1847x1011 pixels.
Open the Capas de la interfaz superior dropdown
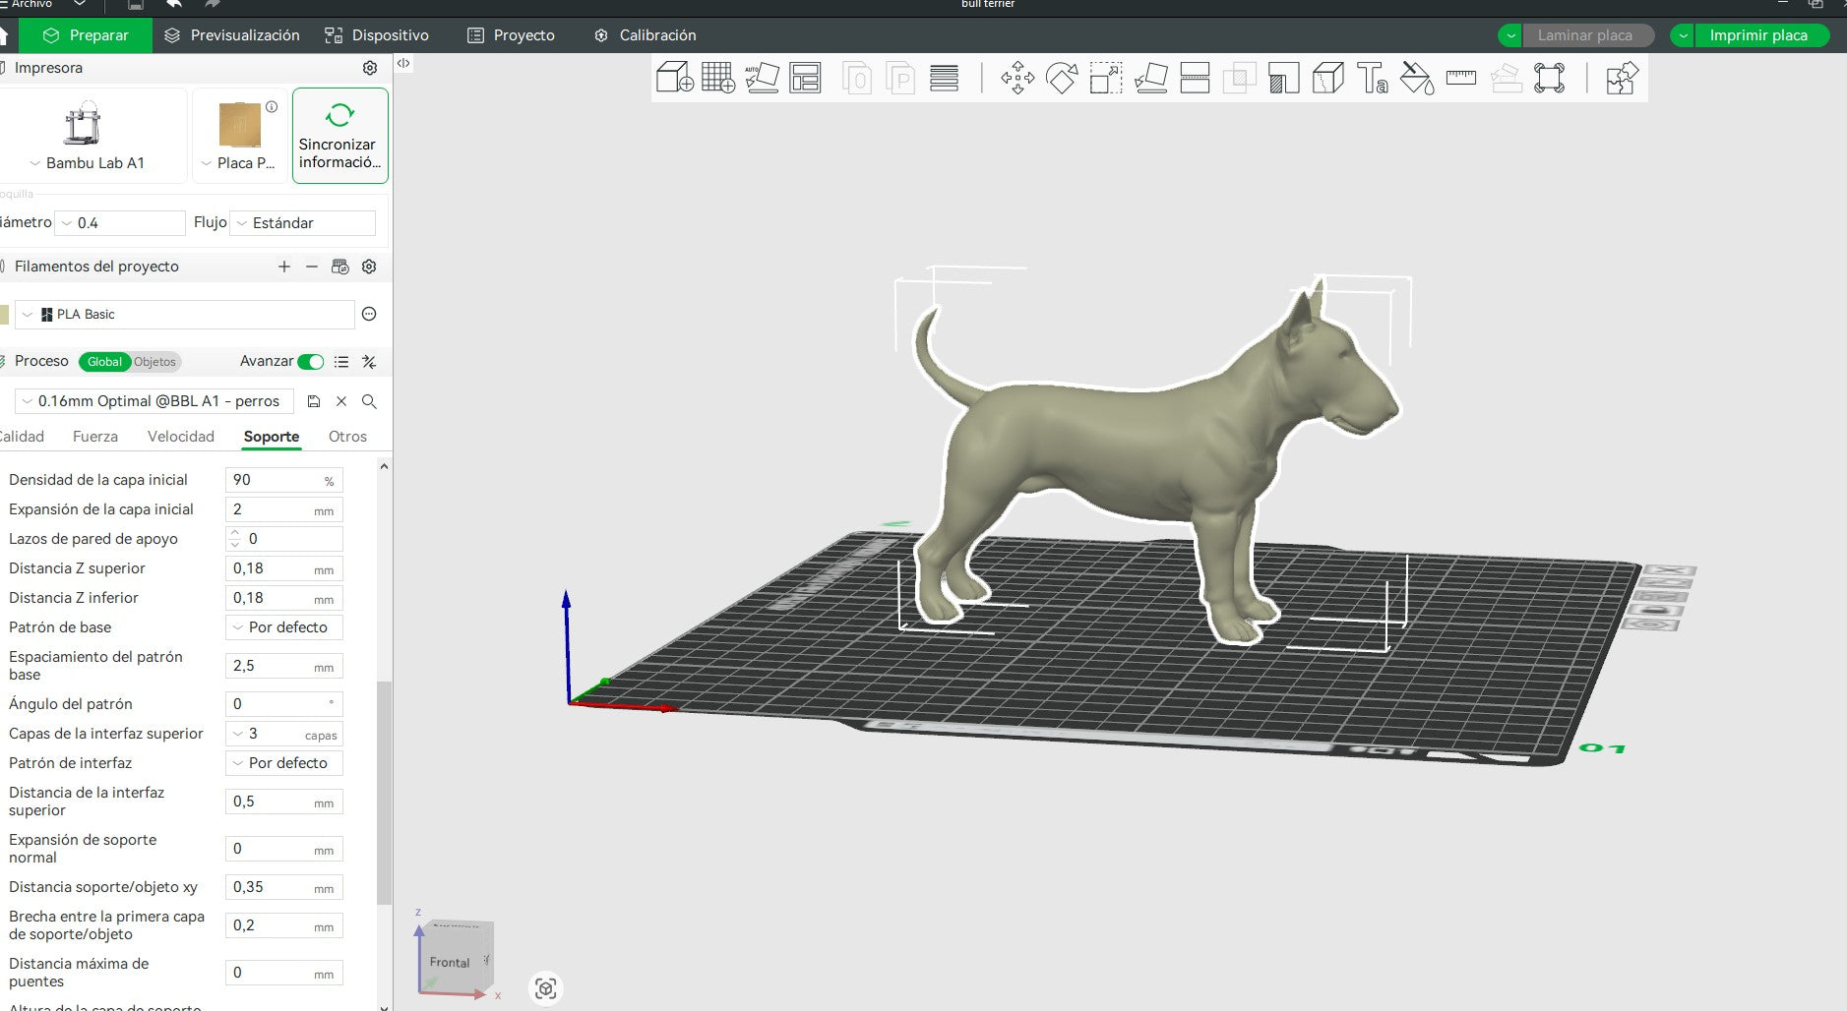tap(284, 734)
